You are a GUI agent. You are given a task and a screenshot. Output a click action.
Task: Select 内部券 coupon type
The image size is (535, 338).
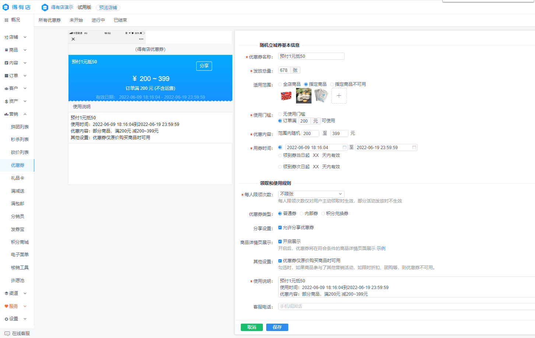302,214
